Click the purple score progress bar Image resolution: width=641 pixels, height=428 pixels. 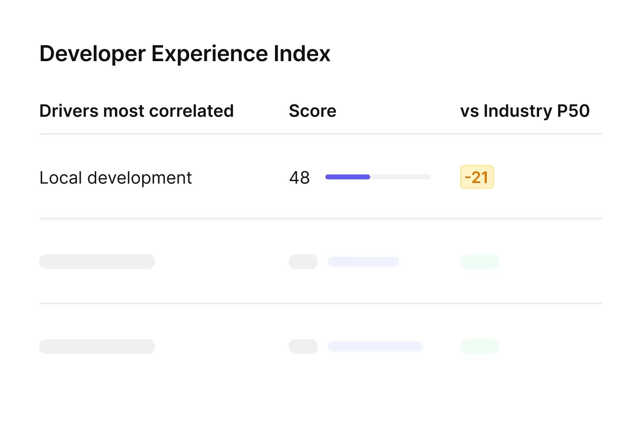tap(348, 177)
